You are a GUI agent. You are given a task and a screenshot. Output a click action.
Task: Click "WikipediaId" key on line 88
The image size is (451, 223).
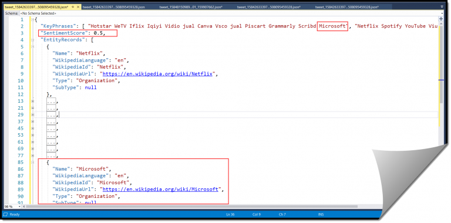click(x=71, y=183)
